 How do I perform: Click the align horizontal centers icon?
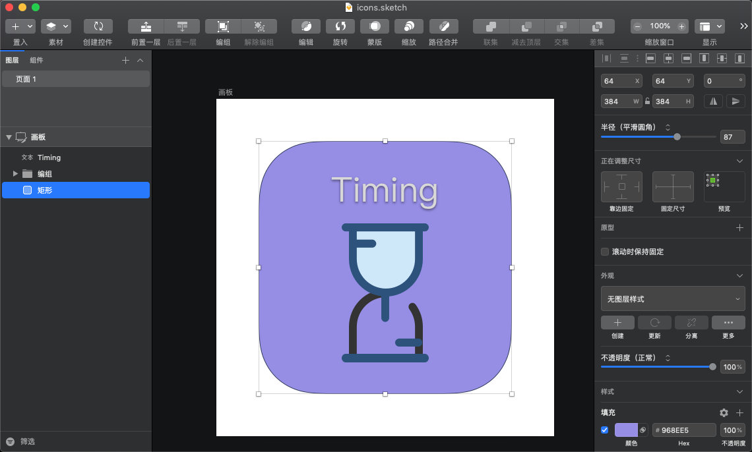(668, 59)
